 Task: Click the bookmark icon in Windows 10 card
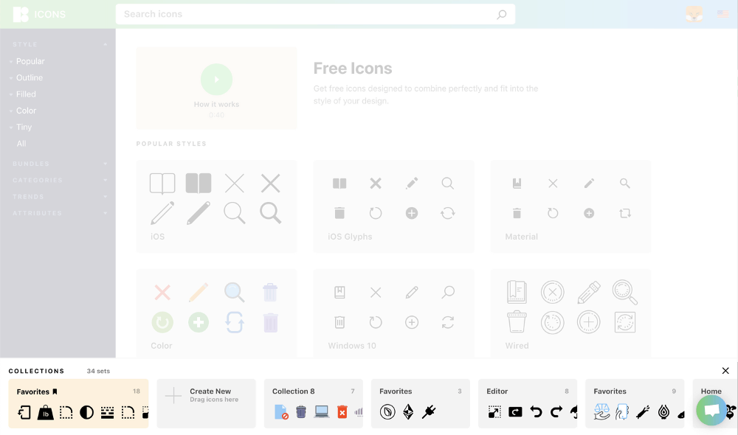click(x=339, y=293)
